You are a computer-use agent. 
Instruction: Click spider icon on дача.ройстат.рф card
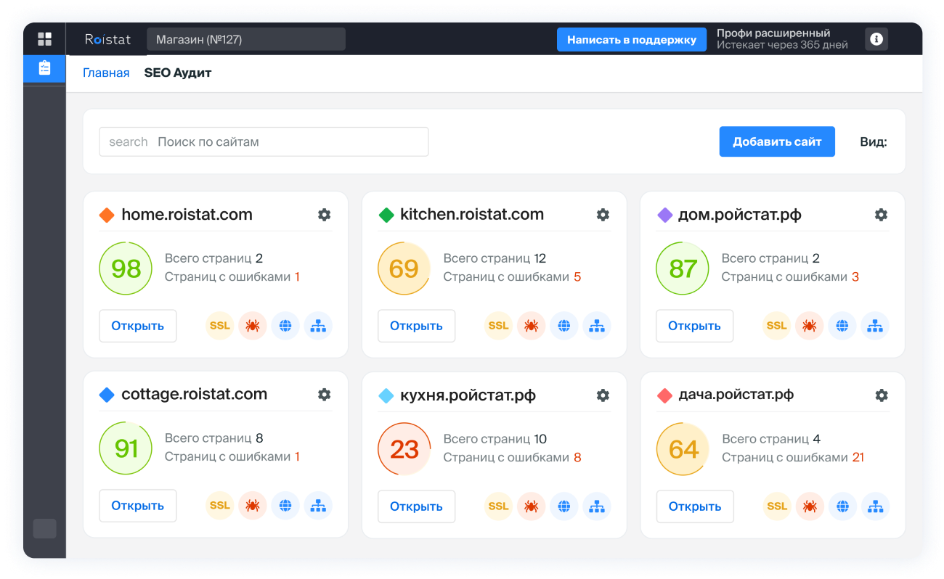point(810,506)
